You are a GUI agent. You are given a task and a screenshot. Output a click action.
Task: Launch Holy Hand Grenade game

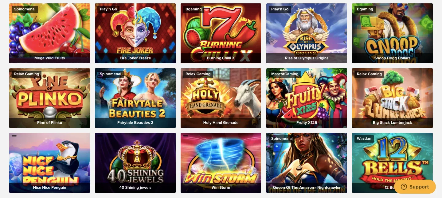click(x=221, y=98)
